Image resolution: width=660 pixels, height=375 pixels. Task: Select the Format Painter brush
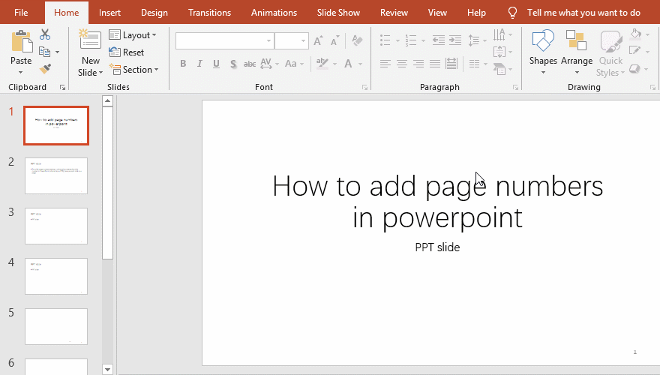[x=45, y=68]
